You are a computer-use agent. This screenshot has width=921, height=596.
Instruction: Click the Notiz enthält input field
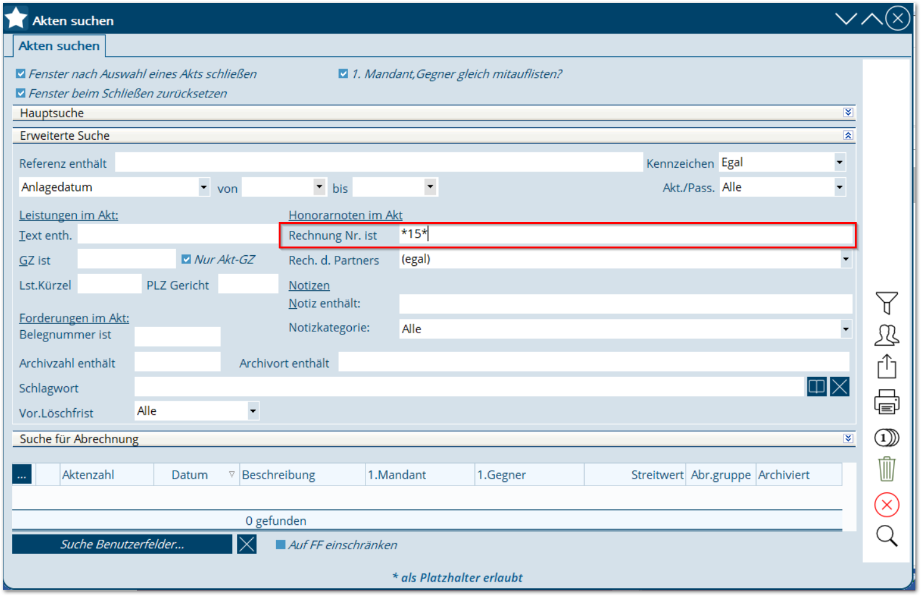(x=625, y=304)
